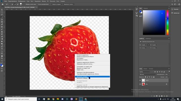The image size is (181, 101).
Task: Toggle lock all padlock icon
Action: coord(154,77)
